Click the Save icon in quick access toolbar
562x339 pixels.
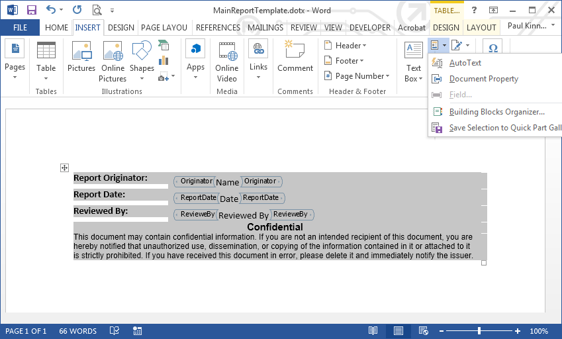pos(32,10)
